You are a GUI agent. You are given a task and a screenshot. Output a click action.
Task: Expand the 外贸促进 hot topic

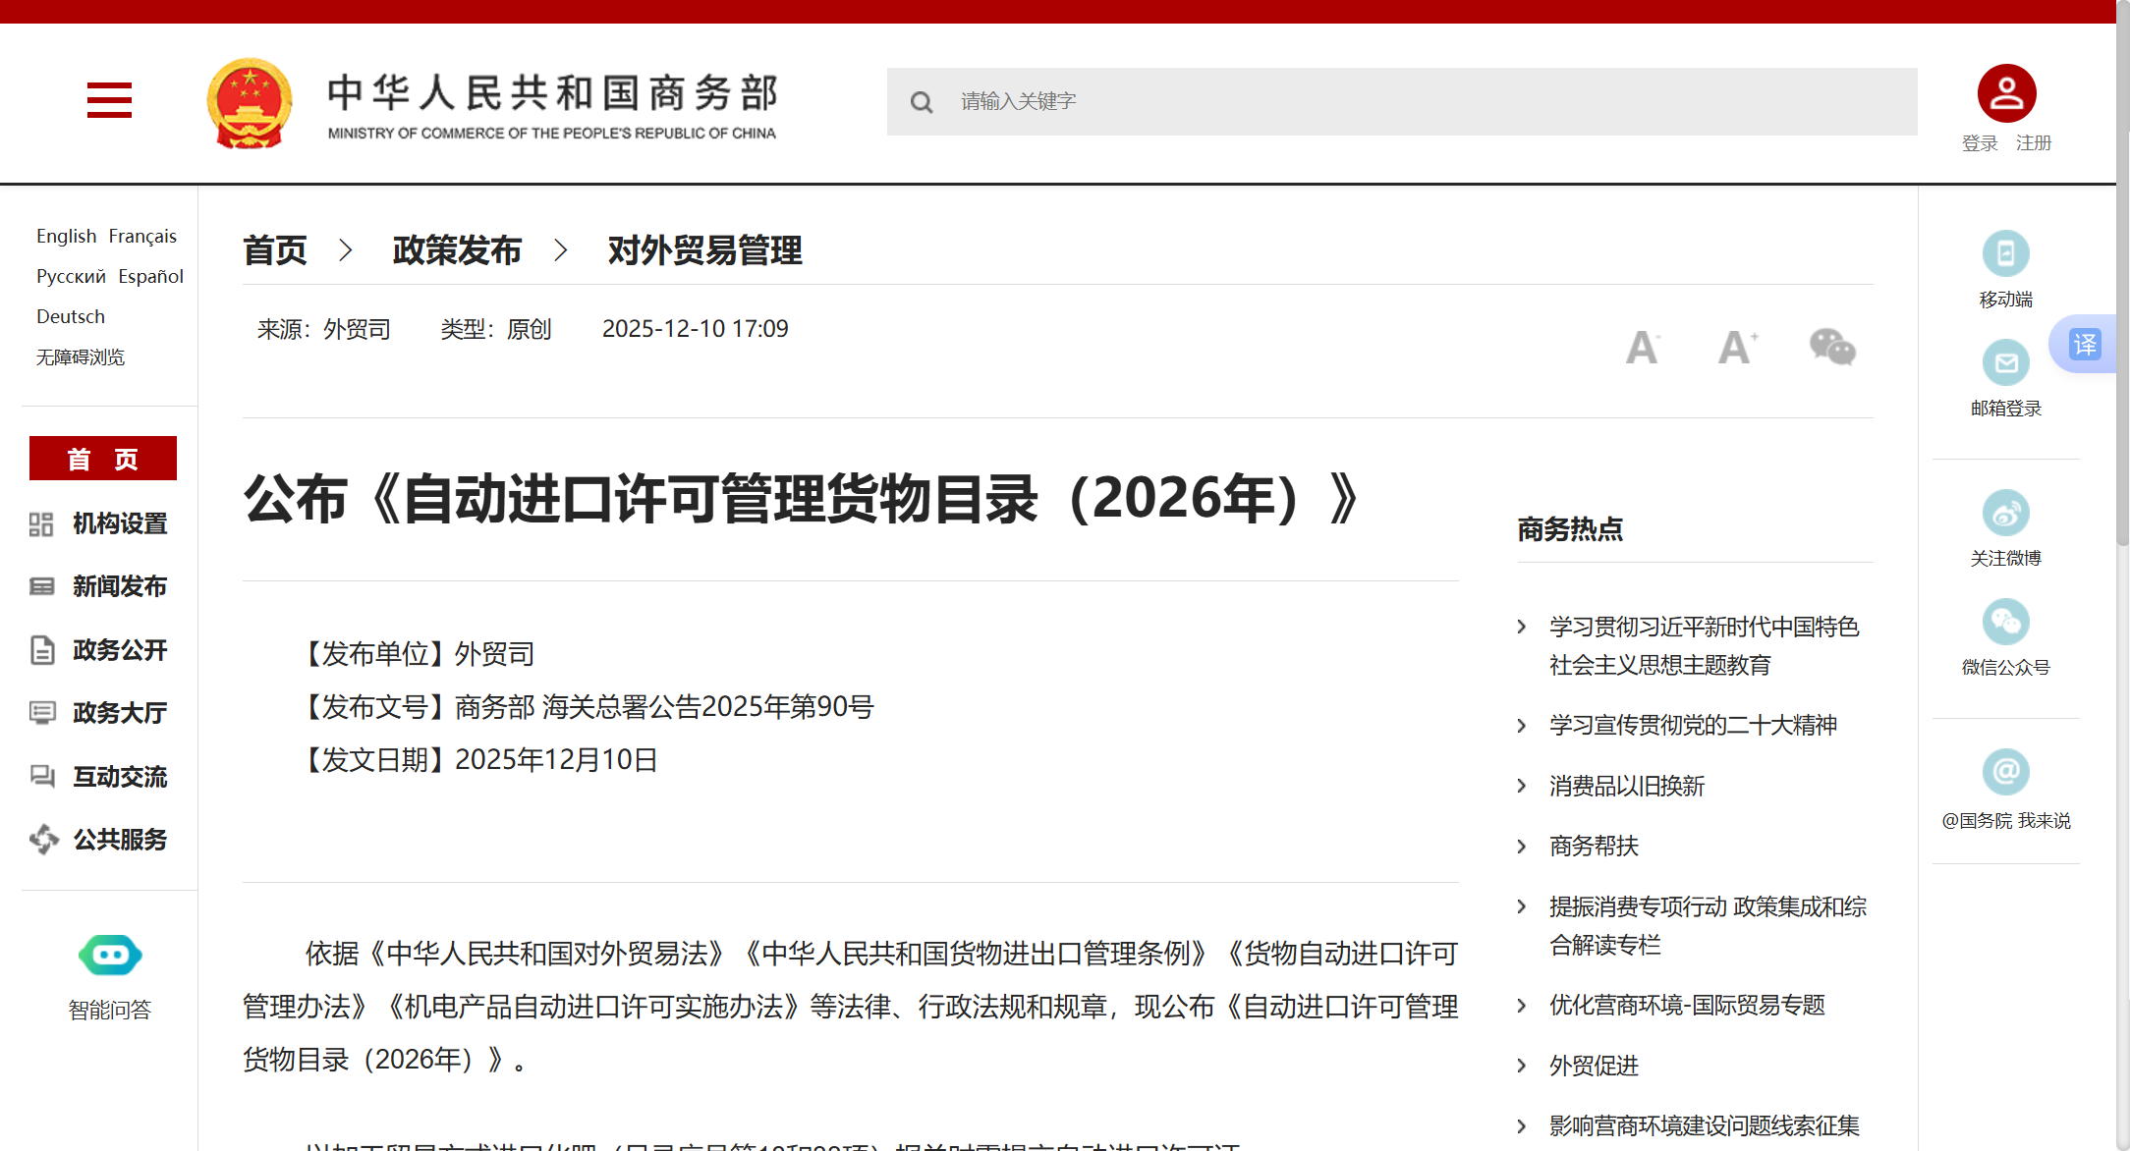coord(1594,1066)
